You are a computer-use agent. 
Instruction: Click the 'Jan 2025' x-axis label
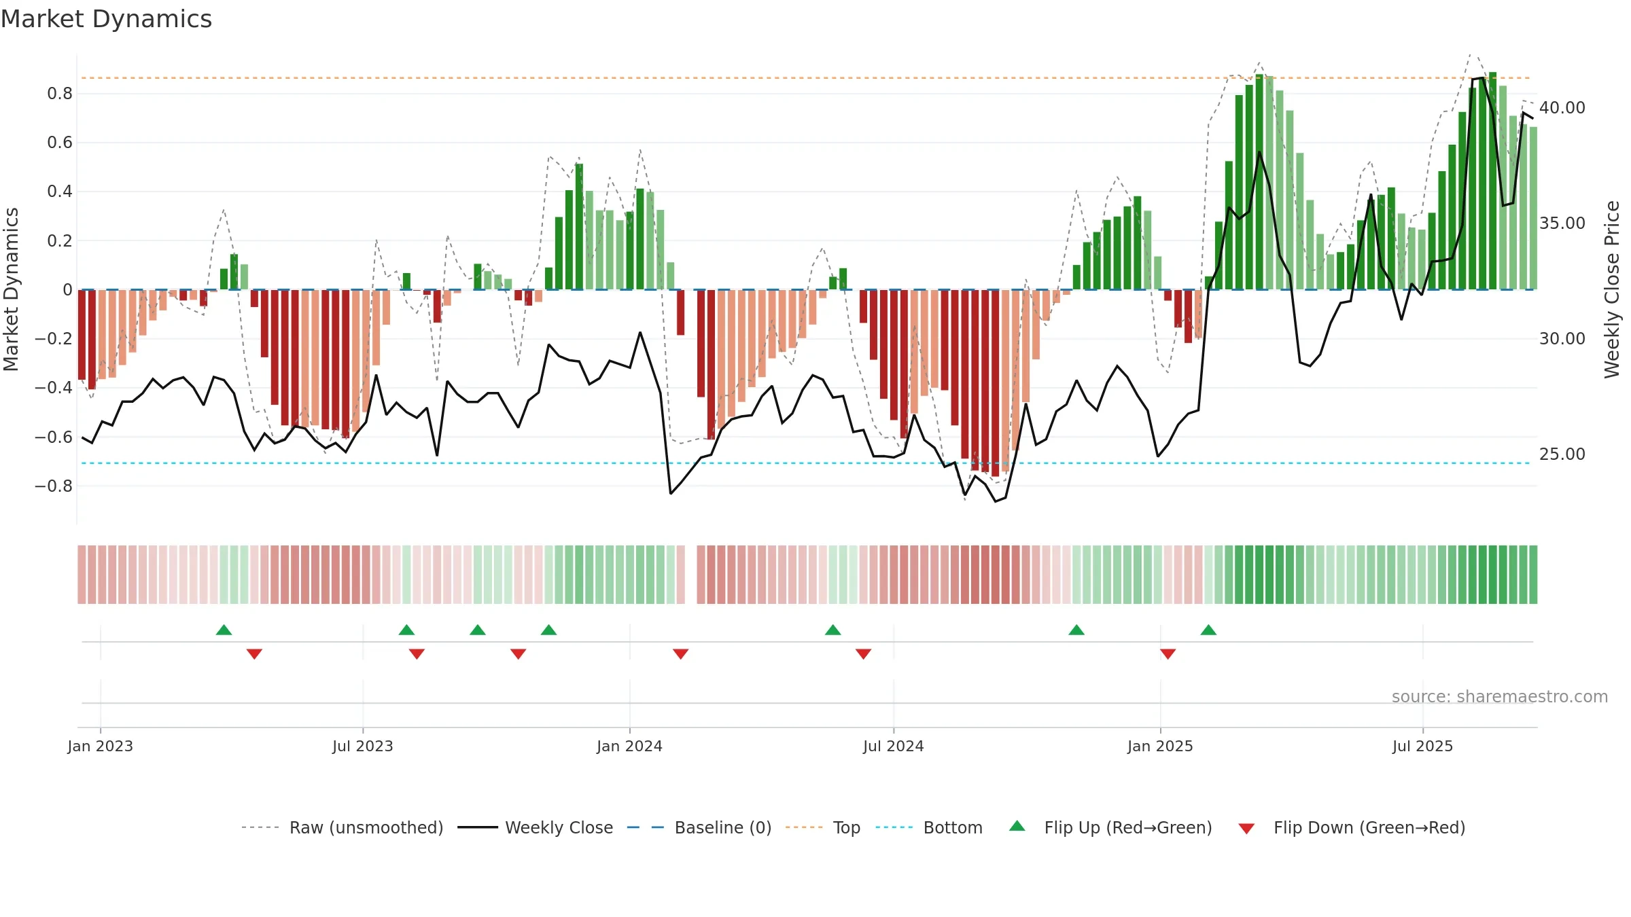coord(1160,746)
